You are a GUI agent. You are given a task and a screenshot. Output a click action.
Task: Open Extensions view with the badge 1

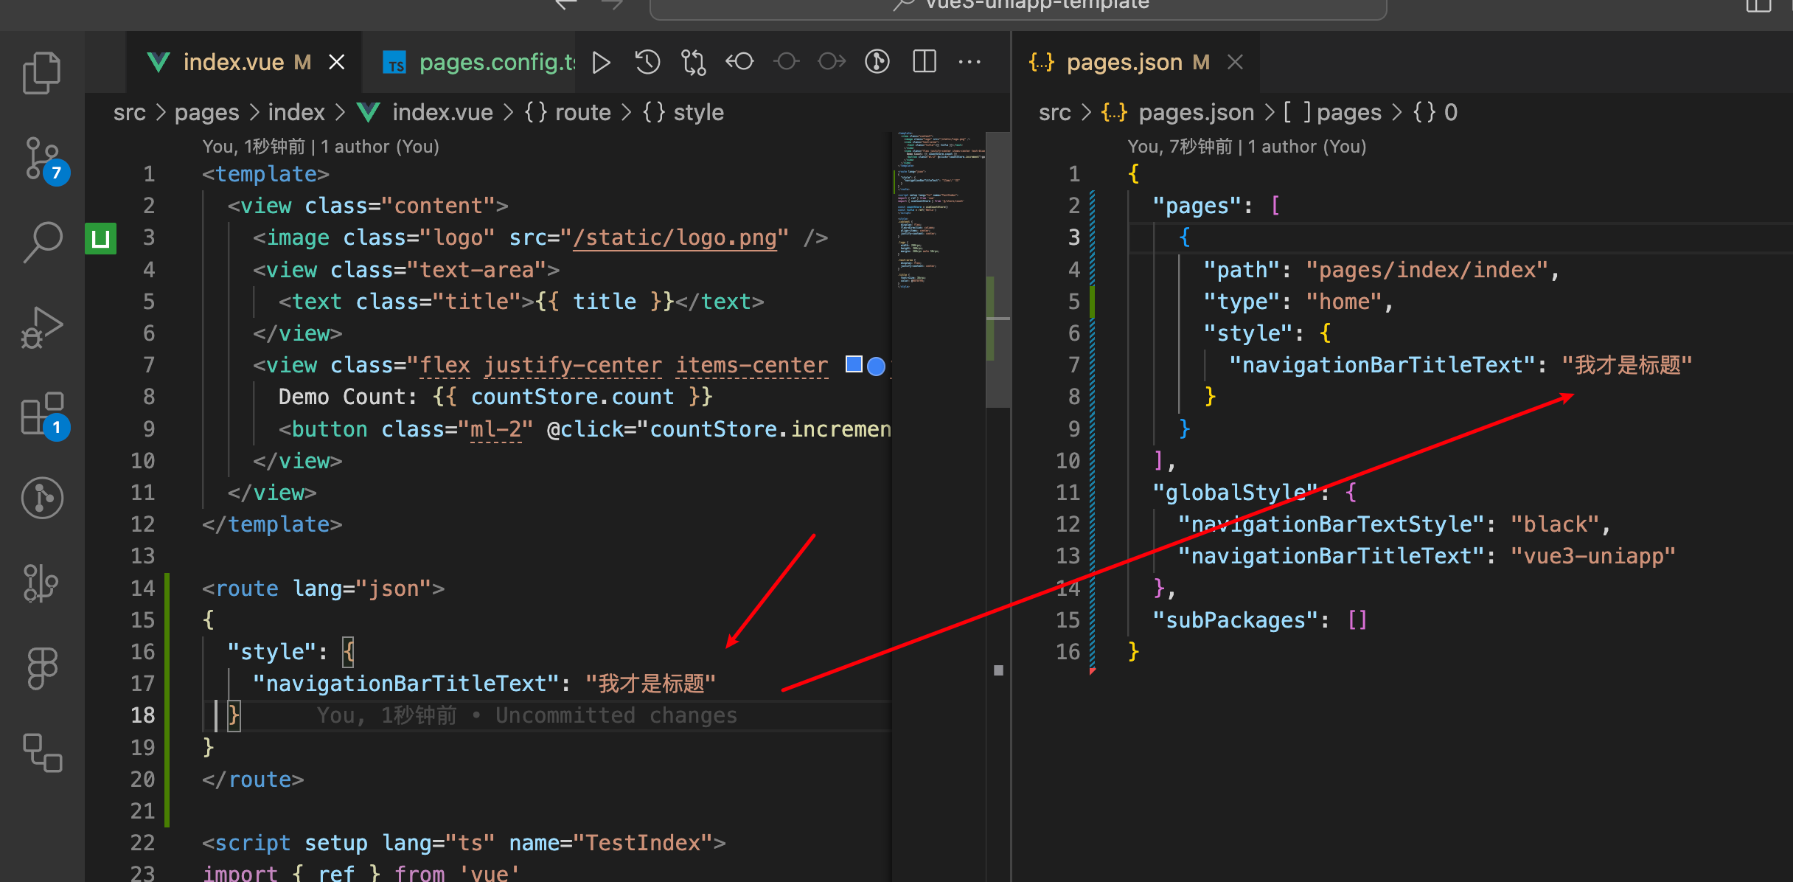[x=41, y=414]
